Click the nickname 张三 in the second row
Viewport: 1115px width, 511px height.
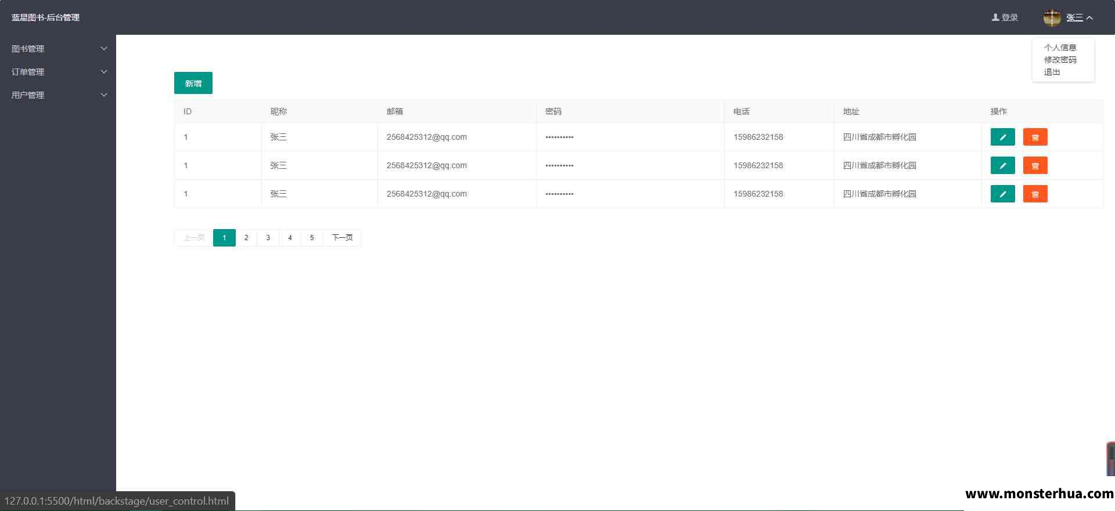(279, 165)
